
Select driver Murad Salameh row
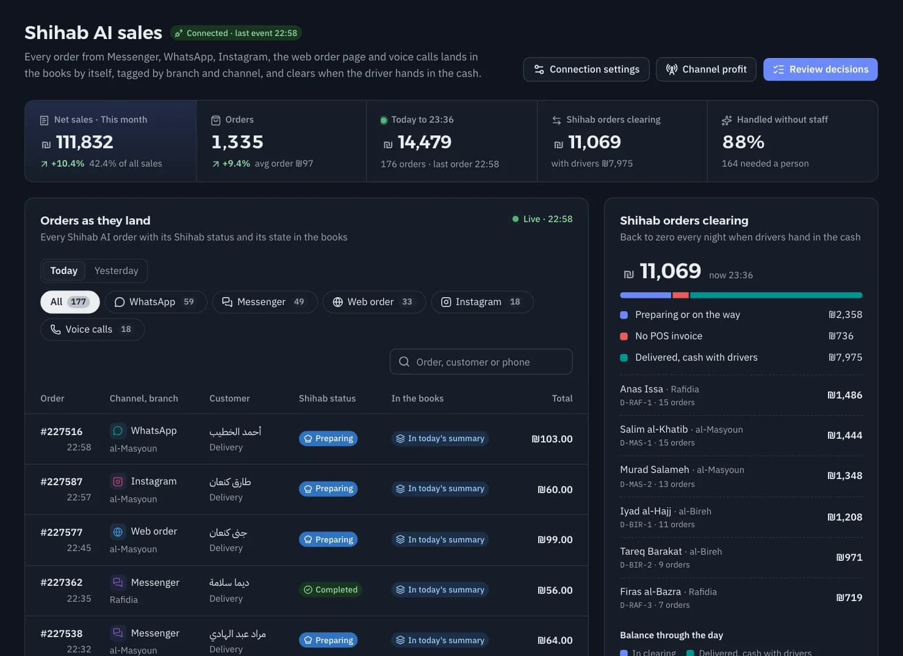pyautogui.click(x=741, y=476)
